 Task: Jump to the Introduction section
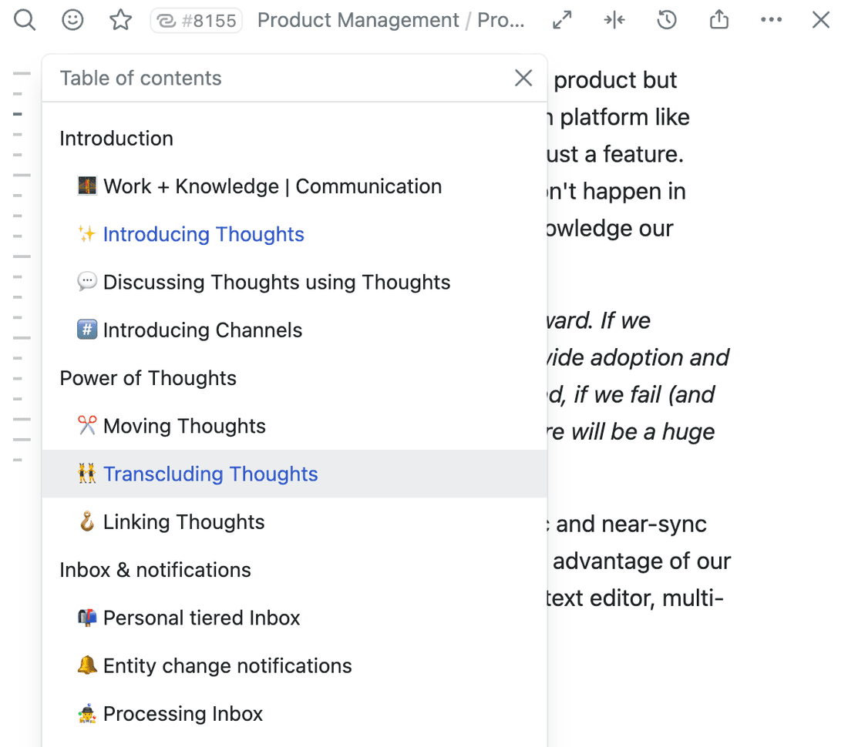[116, 139]
